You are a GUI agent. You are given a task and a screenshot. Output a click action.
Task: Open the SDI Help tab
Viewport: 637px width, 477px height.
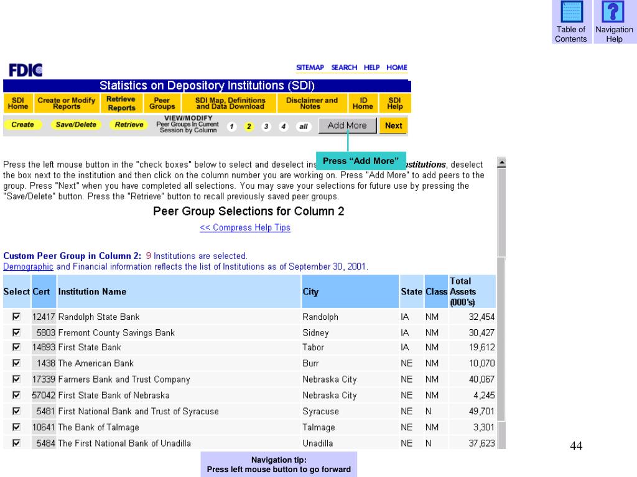click(x=394, y=103)
